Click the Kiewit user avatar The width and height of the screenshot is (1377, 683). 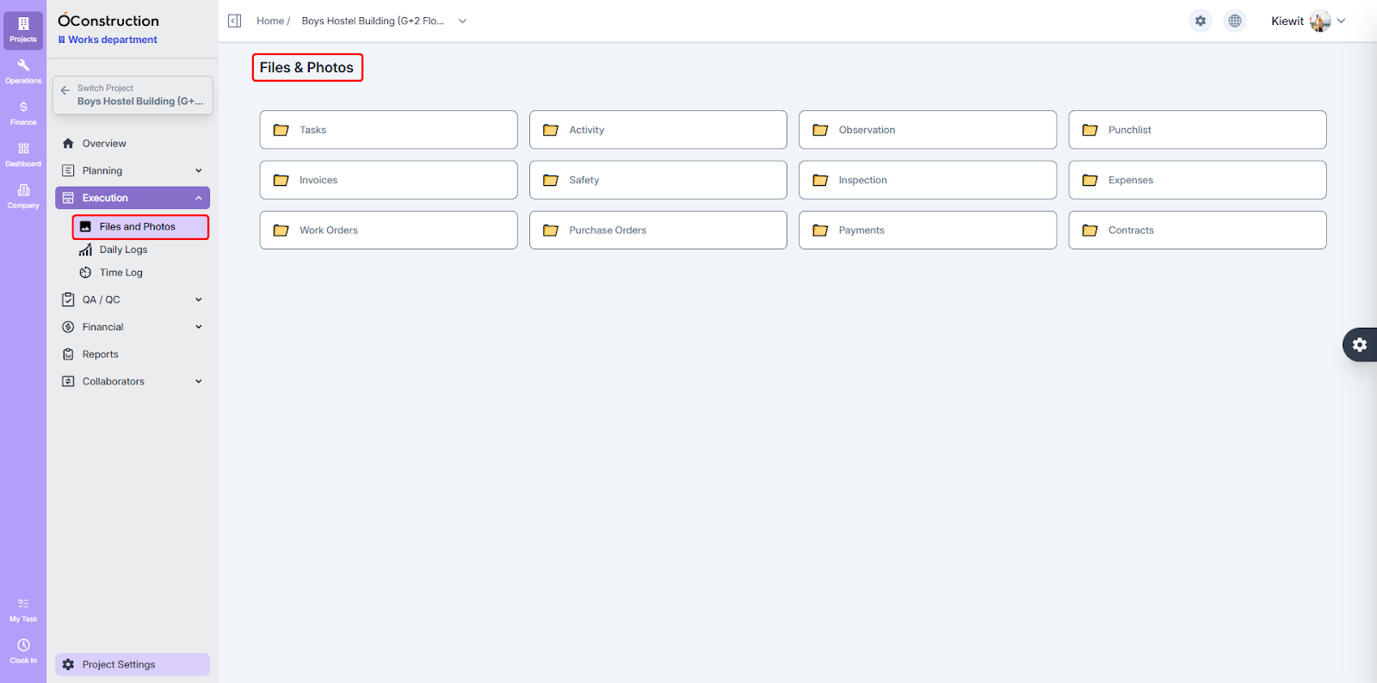(1320, 21)
